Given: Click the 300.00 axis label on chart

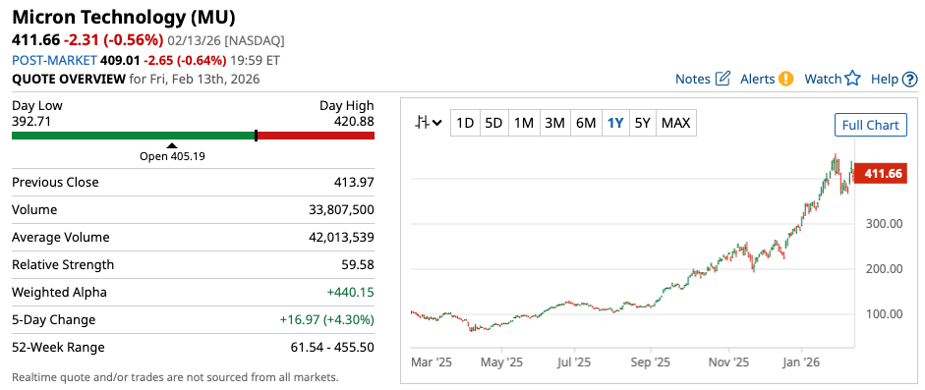Looking at the screenshot, I should (x=884, y=224).
